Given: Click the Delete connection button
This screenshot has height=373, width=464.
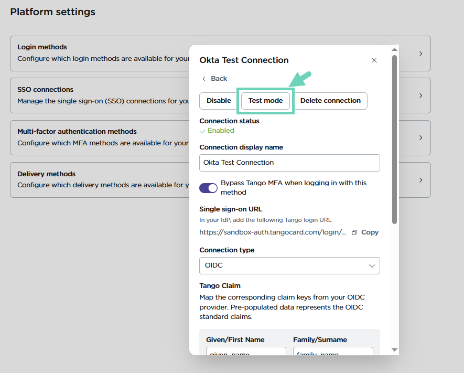Looking at the screenshot, I should pyautogui.click(x=330, y=101).
